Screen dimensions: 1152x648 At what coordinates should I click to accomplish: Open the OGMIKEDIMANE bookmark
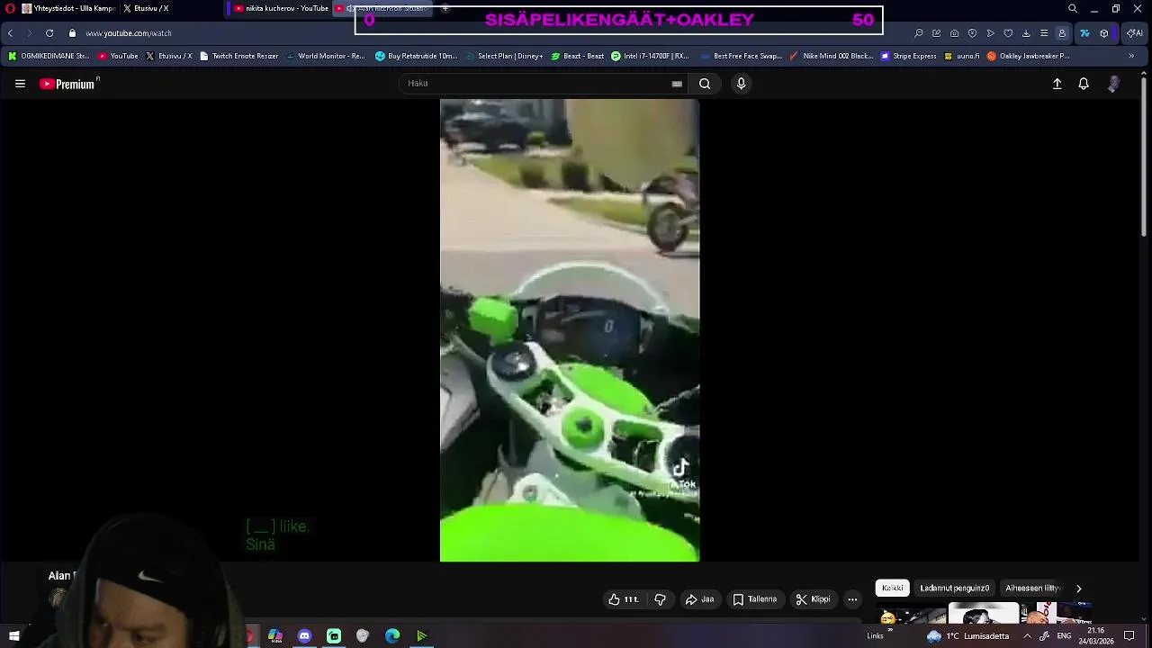click(49, 56)
